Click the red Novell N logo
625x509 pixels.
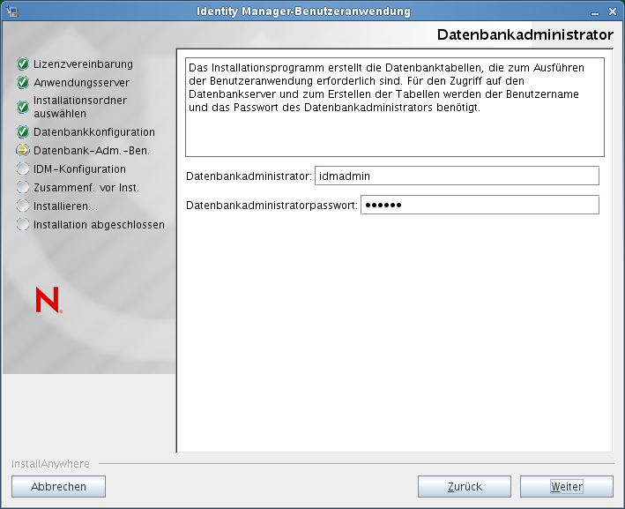tap(48, 300)
